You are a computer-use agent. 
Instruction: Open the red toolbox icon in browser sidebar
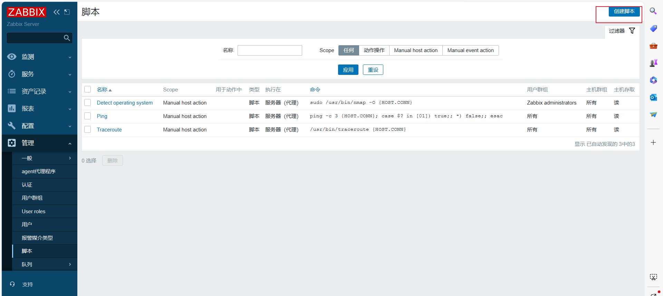point(653,46)
